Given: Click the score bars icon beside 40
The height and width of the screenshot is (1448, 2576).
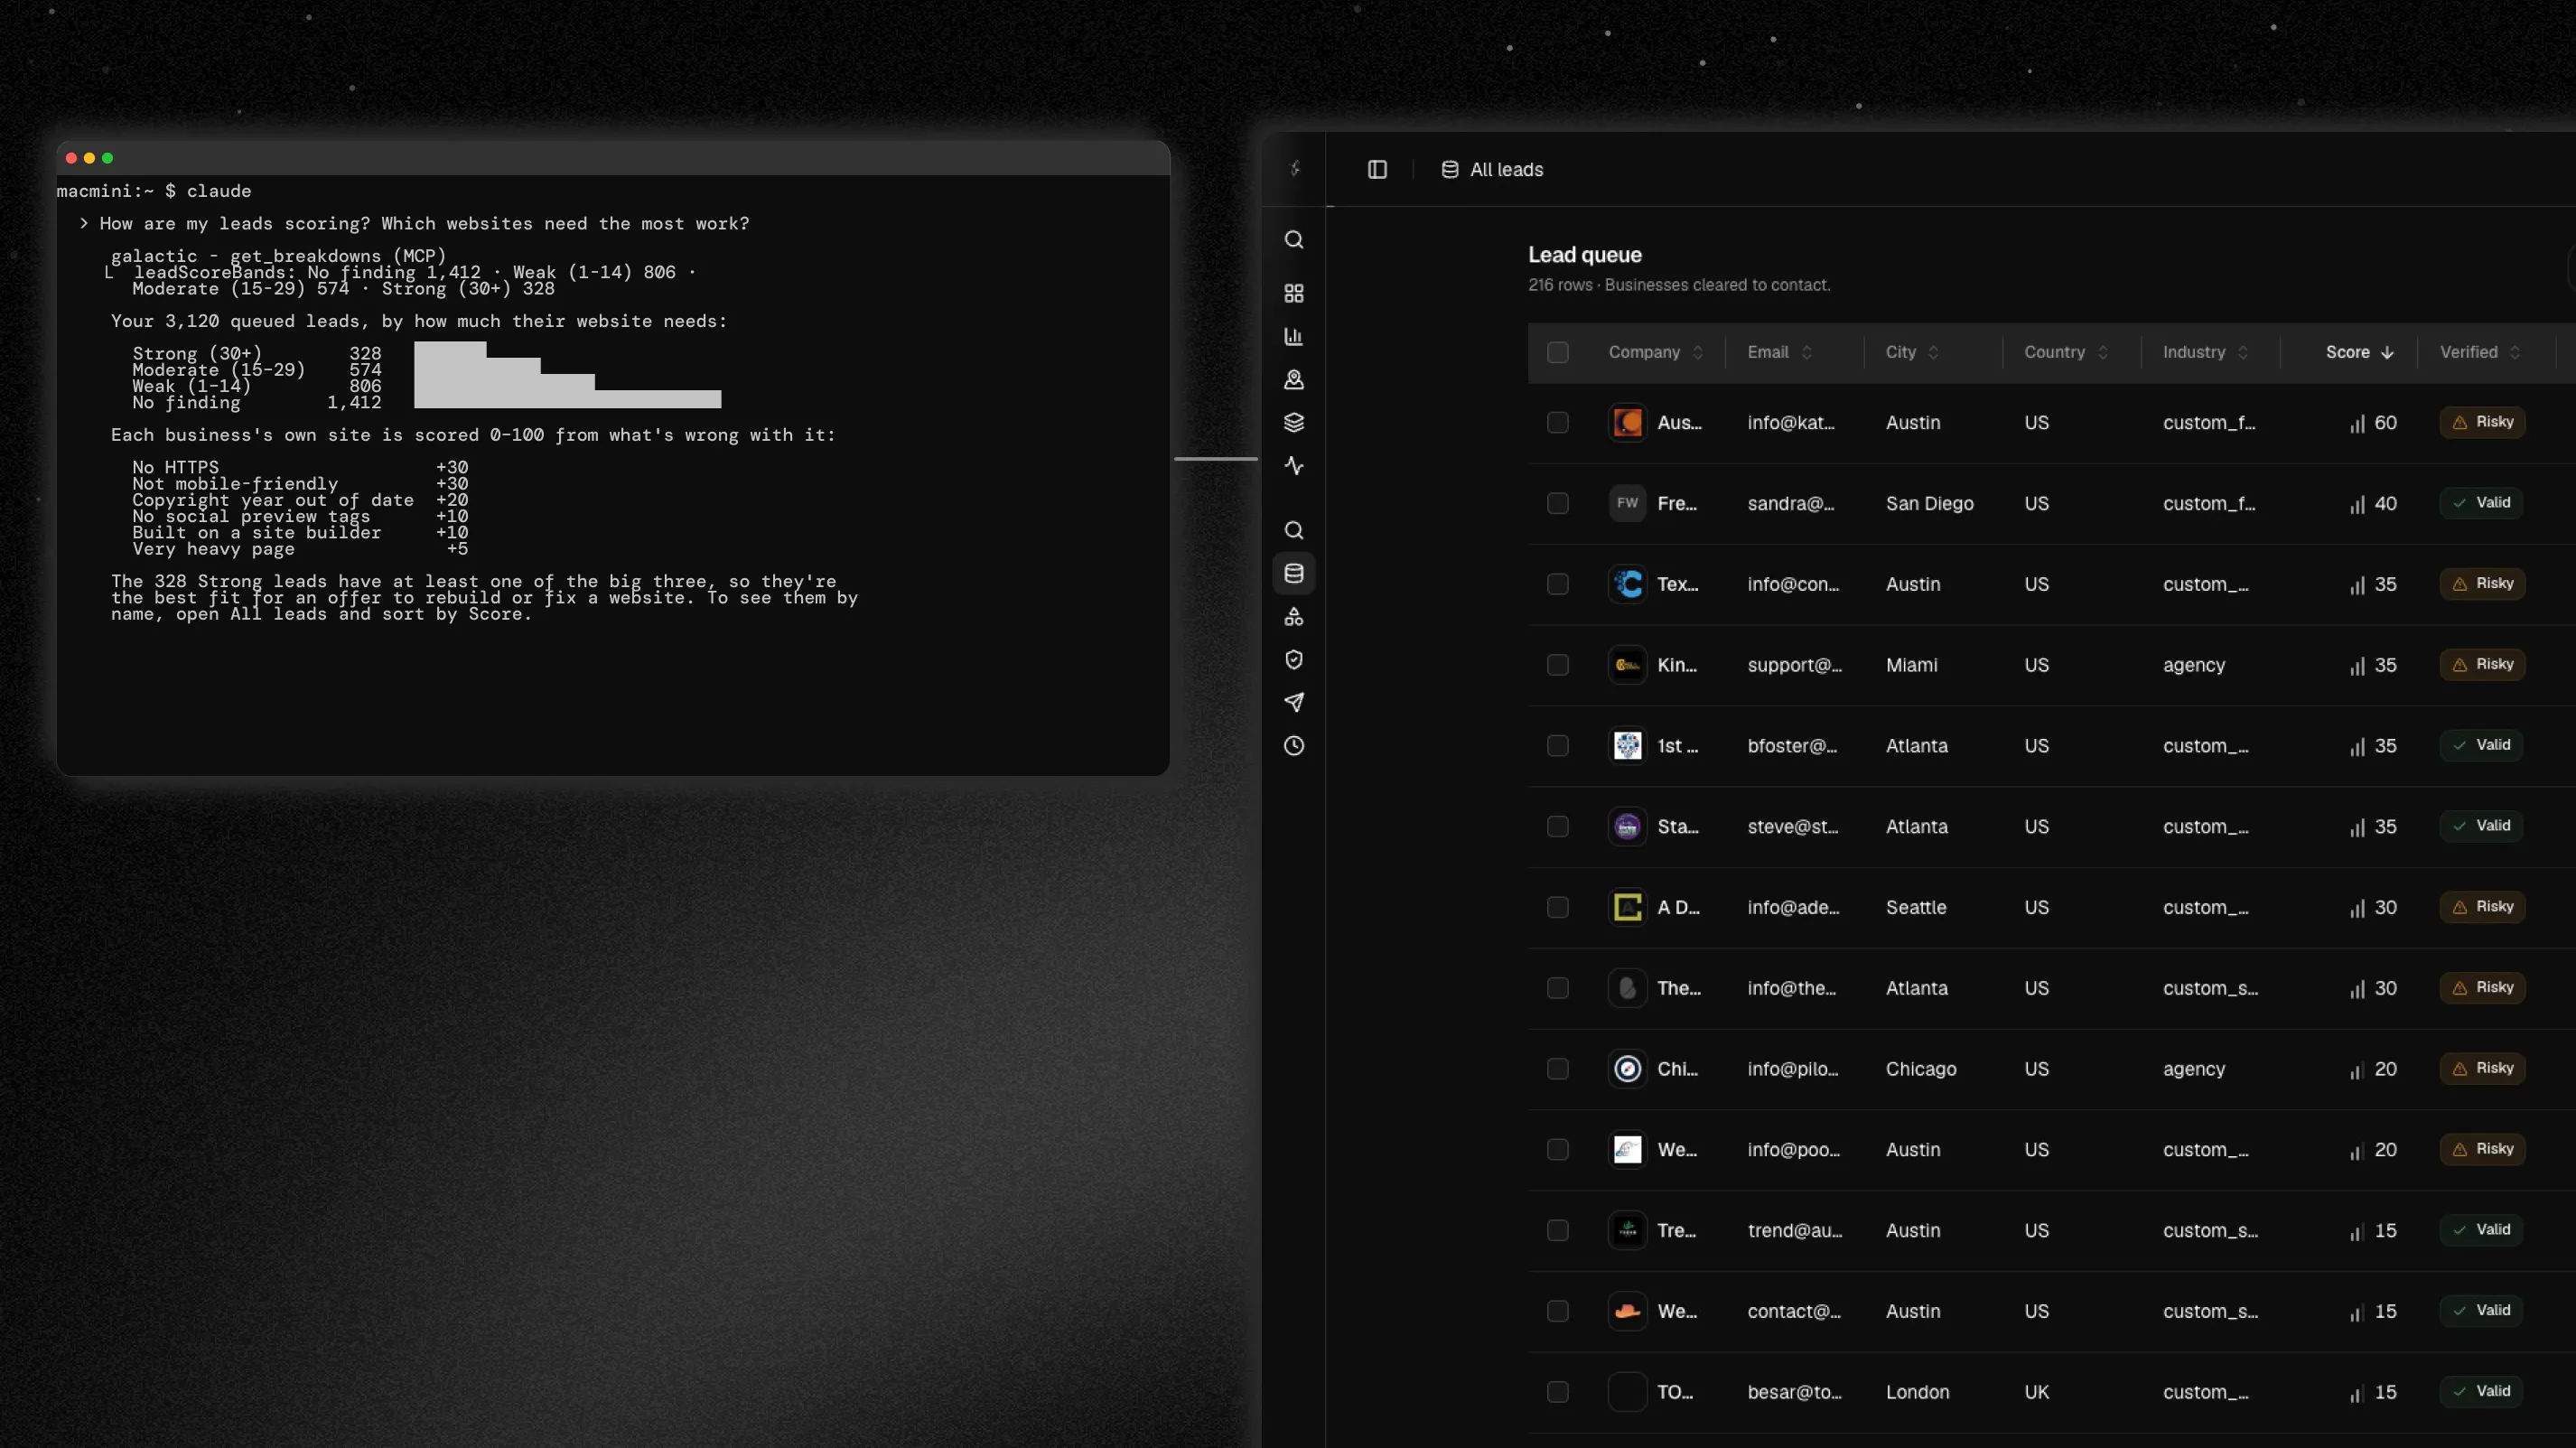Looking at the screenshot, I should pos(2357,504).
